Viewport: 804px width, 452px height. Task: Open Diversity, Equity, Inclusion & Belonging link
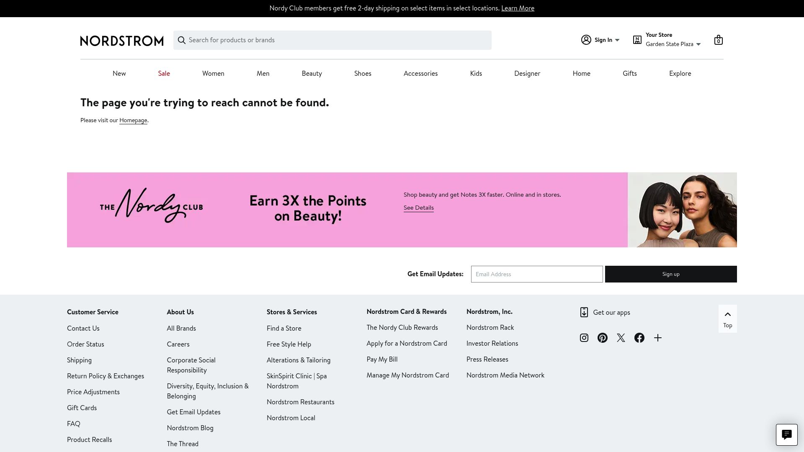click(208, 391)
